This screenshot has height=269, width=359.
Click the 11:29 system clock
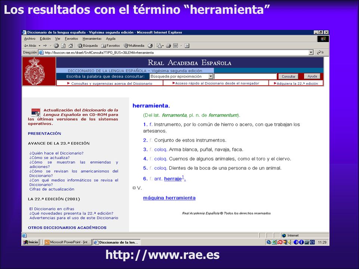click(322, 242)
